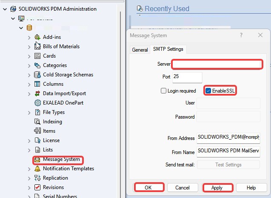Click the Add-ins gear icon
The height and width of the screenshot is (198, 271).
tap(37, 37)
